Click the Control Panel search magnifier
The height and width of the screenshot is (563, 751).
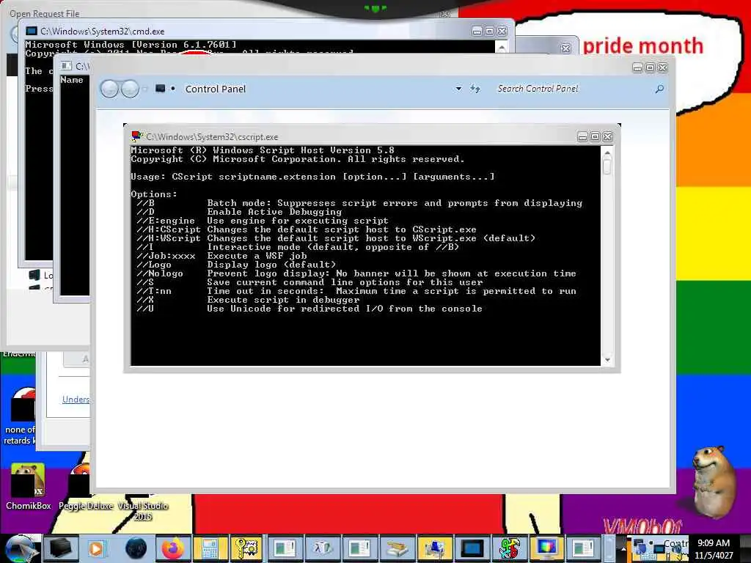[x=659, y=89]
